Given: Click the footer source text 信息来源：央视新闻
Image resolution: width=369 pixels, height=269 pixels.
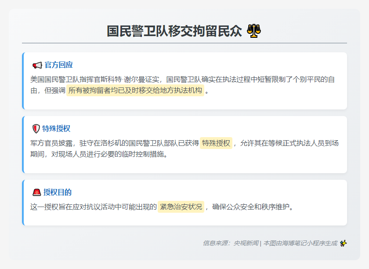Looking at the screenshot, I should [231, 243].
